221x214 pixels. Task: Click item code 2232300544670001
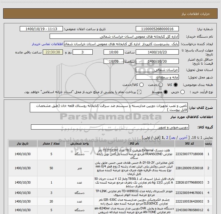point(189,193)
